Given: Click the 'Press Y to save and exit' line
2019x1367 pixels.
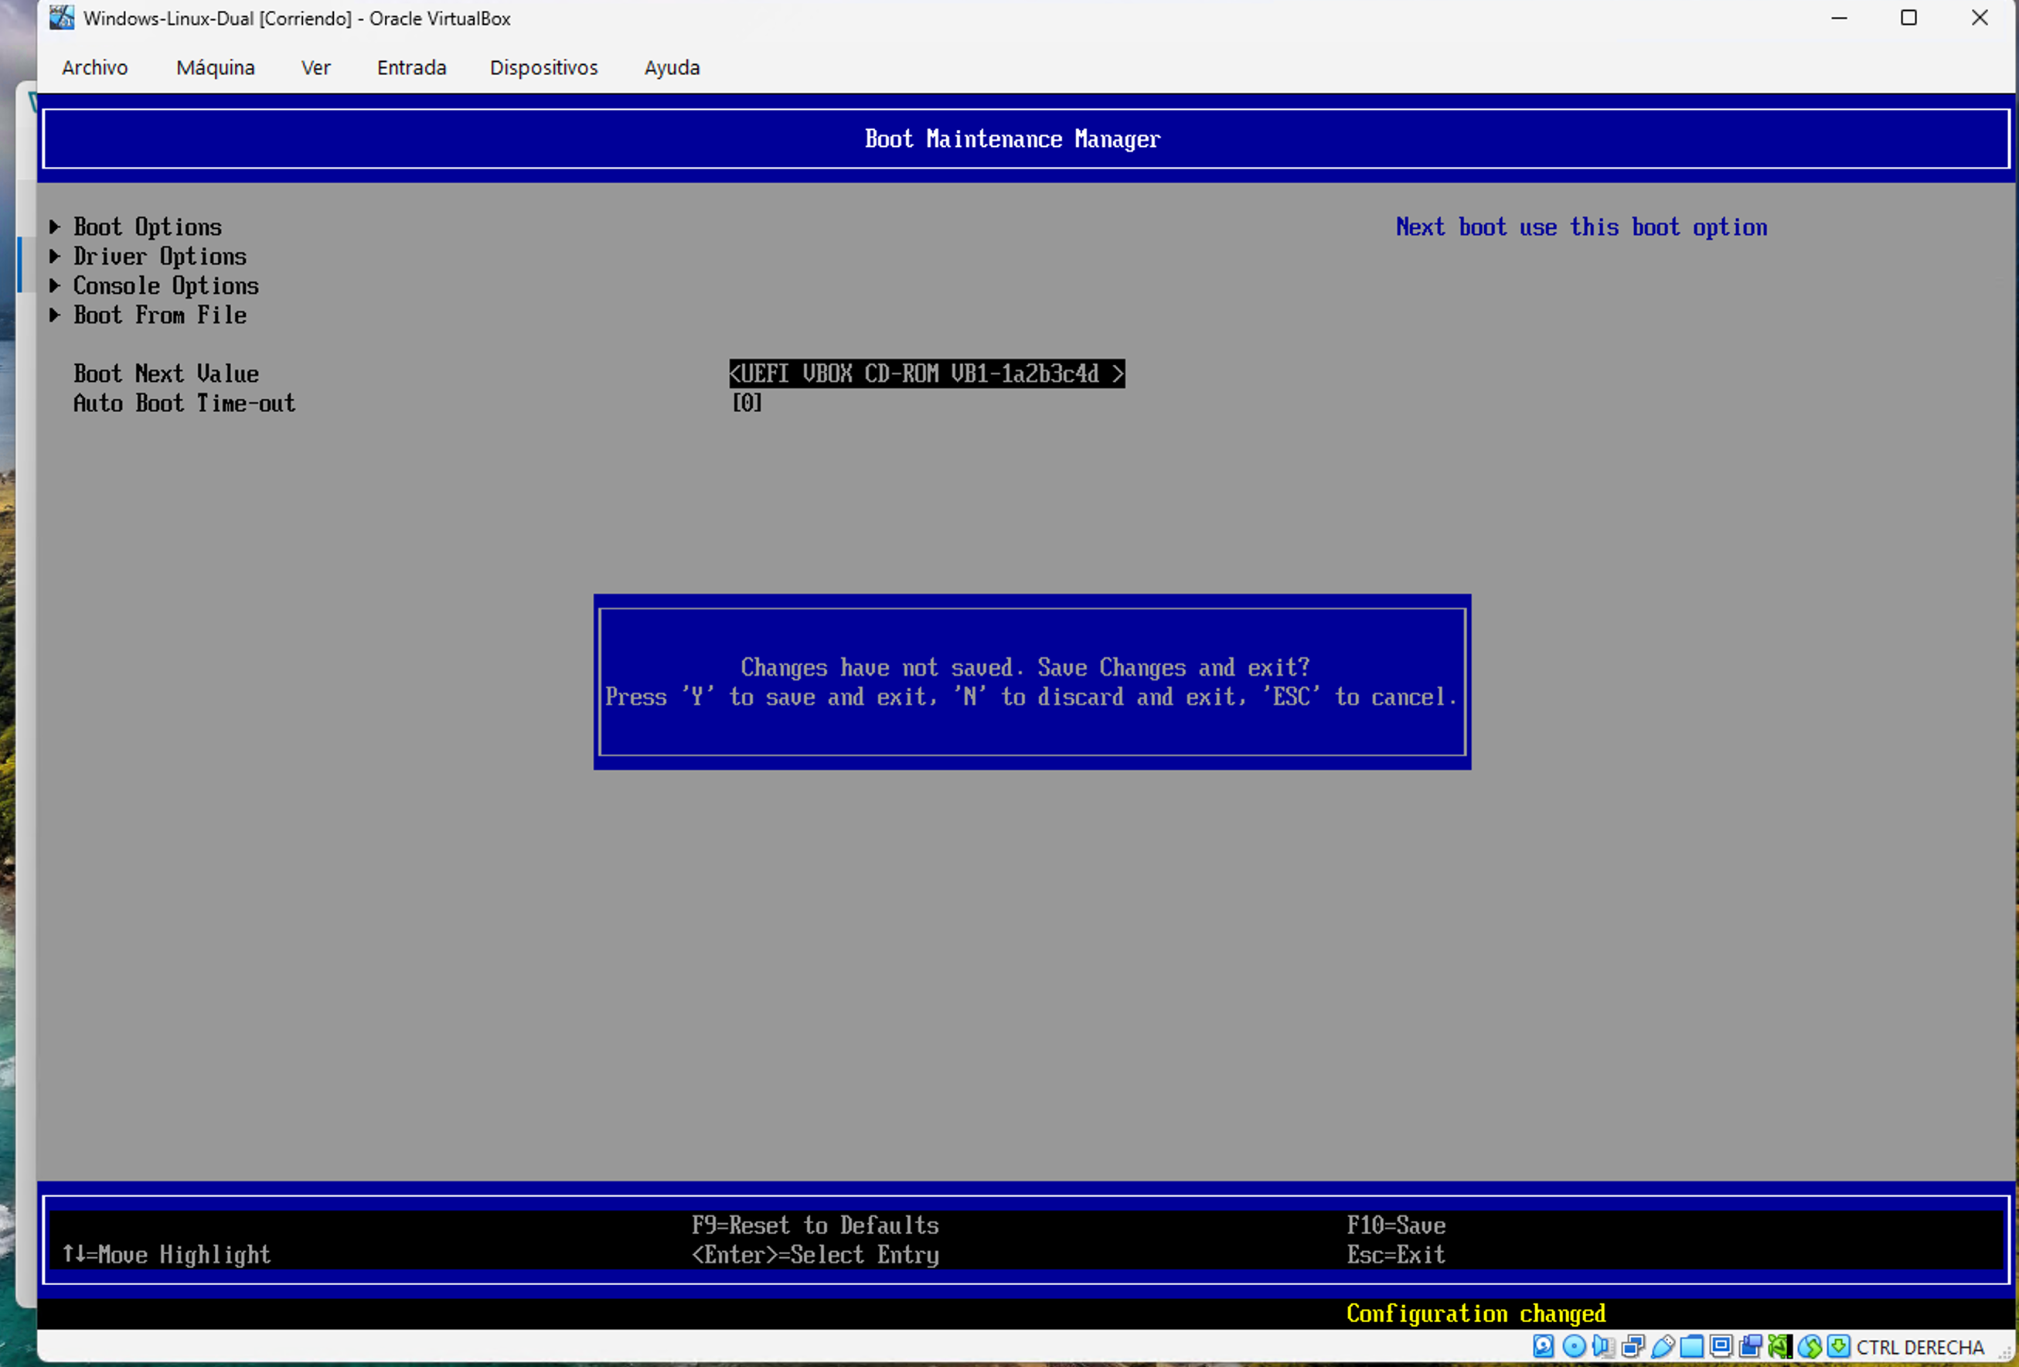Looking at the screenshot, I should click(1030, 697).
